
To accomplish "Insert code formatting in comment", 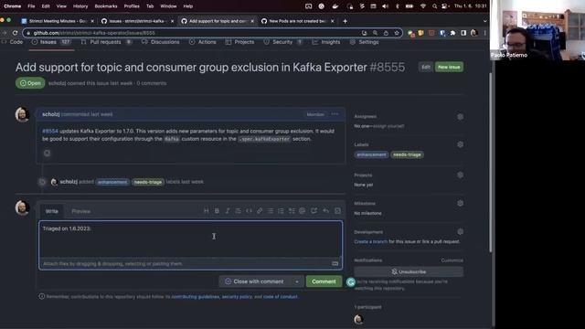I will 249,211.
